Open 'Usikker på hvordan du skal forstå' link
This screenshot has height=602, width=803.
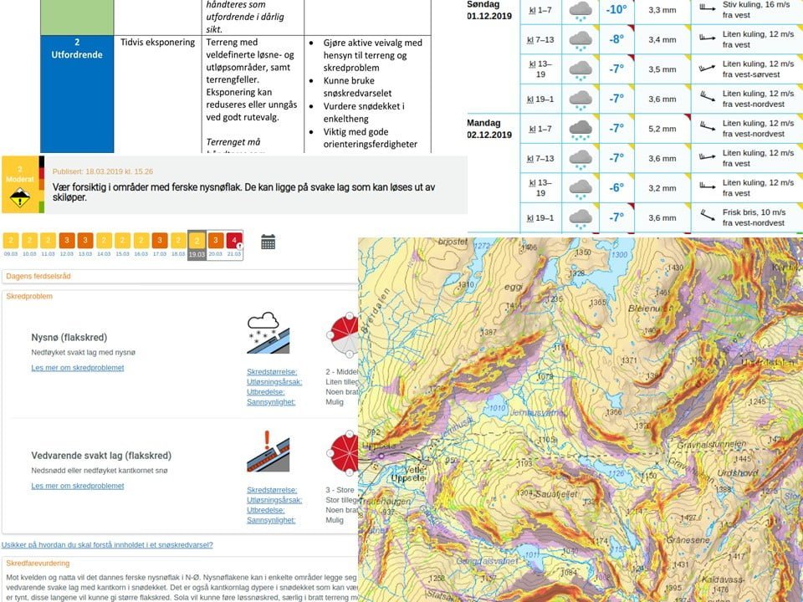107,544
